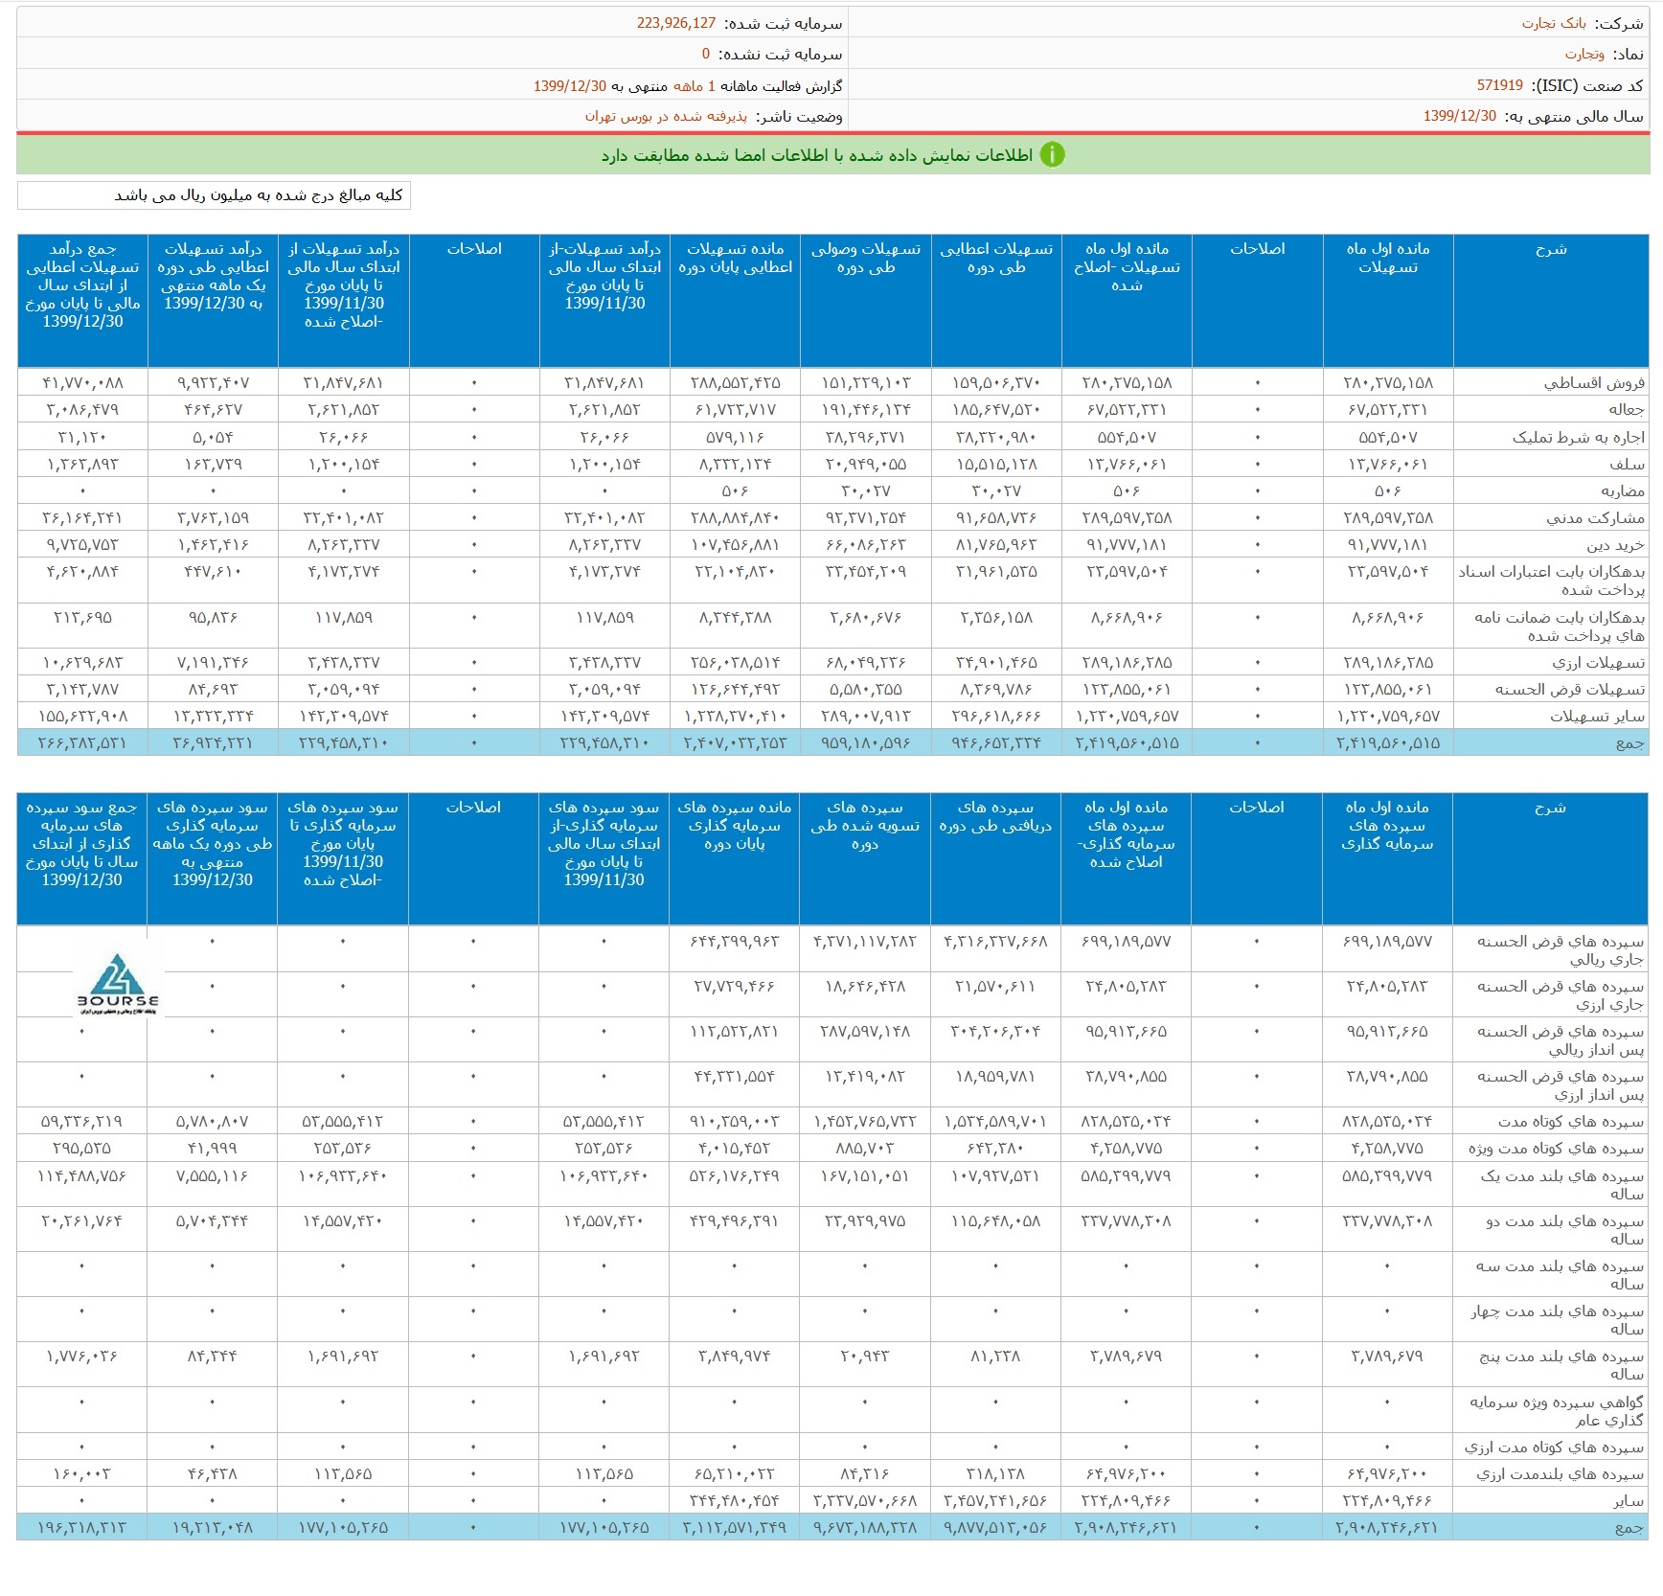Click the deposits row label 'سایر'
Viewport: 1663px width, 1596px height.
1629,1501
